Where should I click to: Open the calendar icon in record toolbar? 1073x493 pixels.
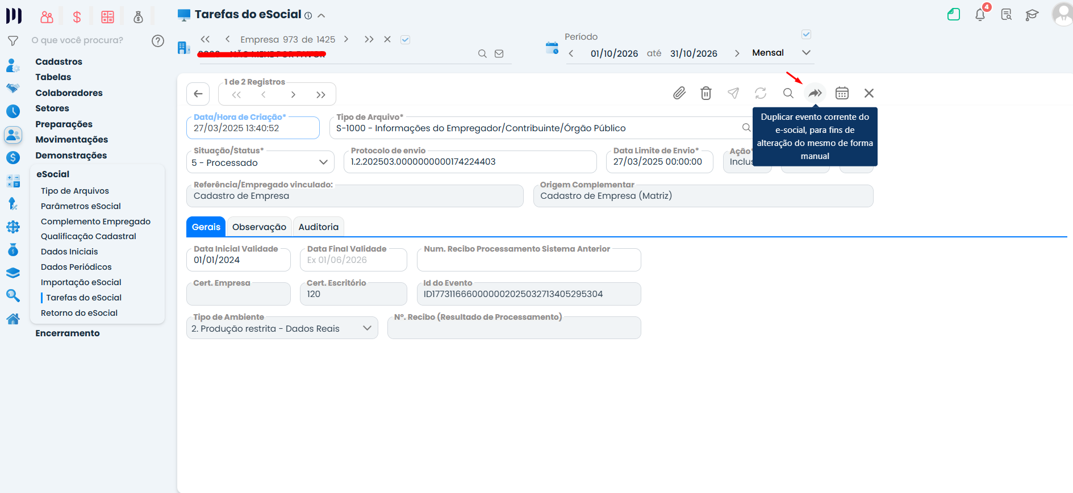click(x=842, y=93)
